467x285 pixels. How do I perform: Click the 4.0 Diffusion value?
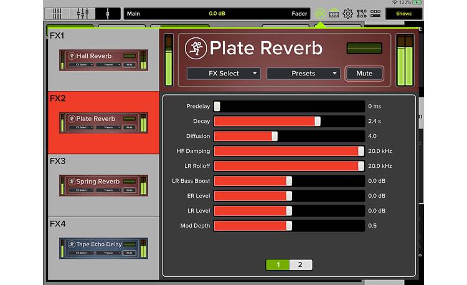tap(372, 136)
